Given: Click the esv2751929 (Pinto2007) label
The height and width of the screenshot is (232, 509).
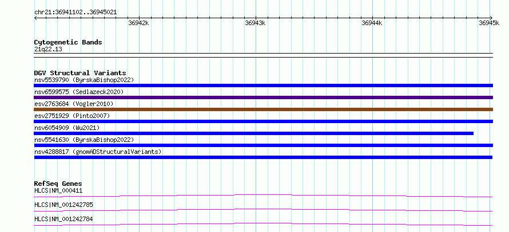Looking at the screenshot, I should coord(72,116).
